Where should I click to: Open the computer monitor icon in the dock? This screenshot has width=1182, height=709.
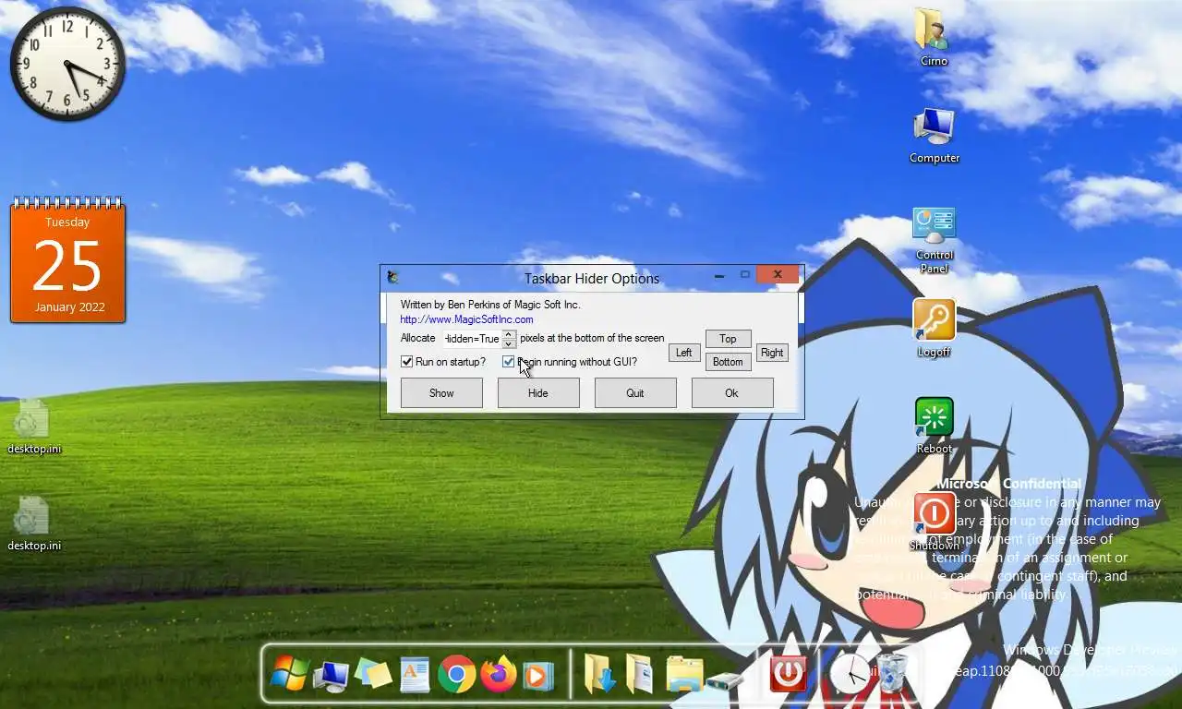point(331,677)
